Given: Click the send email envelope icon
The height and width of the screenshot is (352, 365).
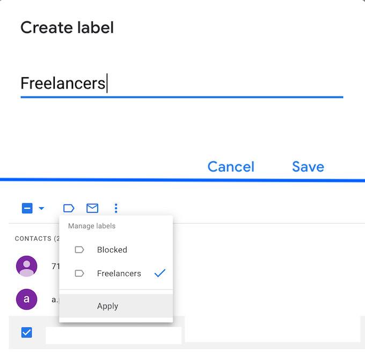Looking at the screenshot, I should click(x=92, y=208).
